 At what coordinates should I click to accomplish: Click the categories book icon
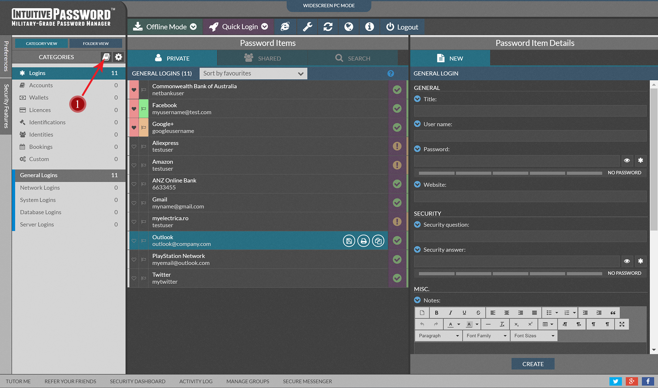point(106,57)
